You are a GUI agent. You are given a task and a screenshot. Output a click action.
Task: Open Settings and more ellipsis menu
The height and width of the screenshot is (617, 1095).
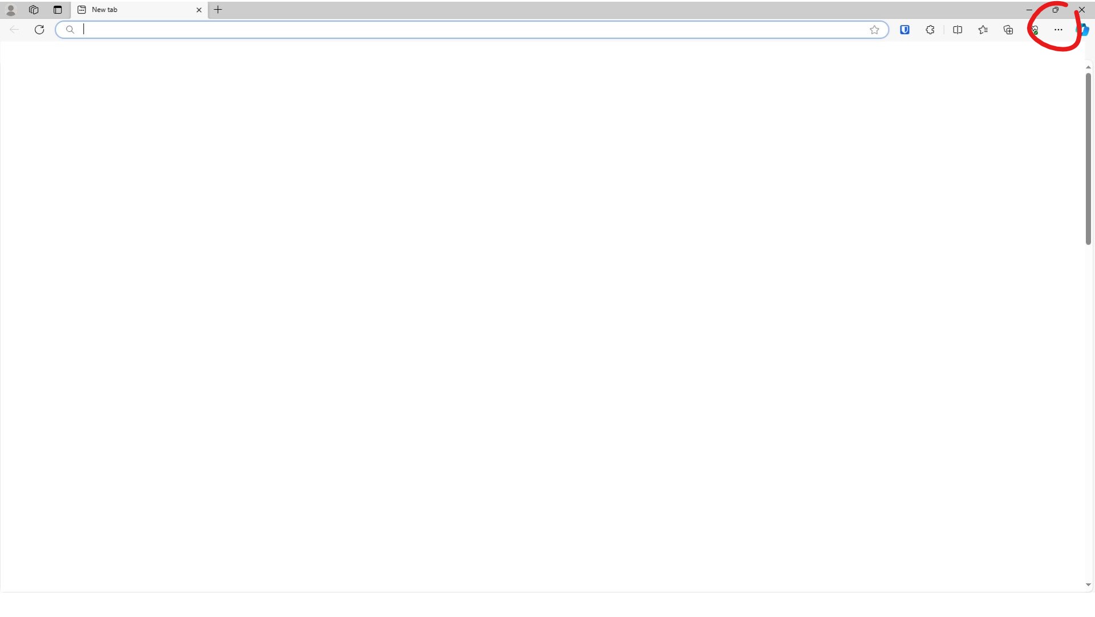click(x=1058, y=30)
